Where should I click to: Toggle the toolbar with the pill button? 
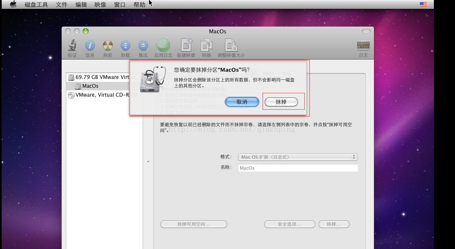tap(366, 31)
